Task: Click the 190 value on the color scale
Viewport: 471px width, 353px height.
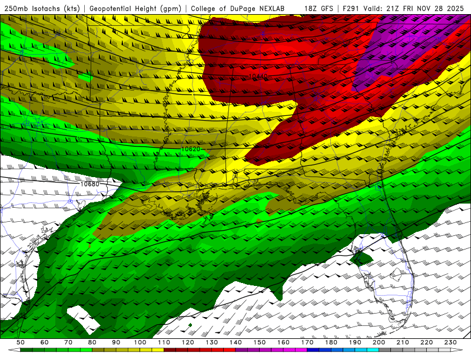Action: (x=355, y=342)
